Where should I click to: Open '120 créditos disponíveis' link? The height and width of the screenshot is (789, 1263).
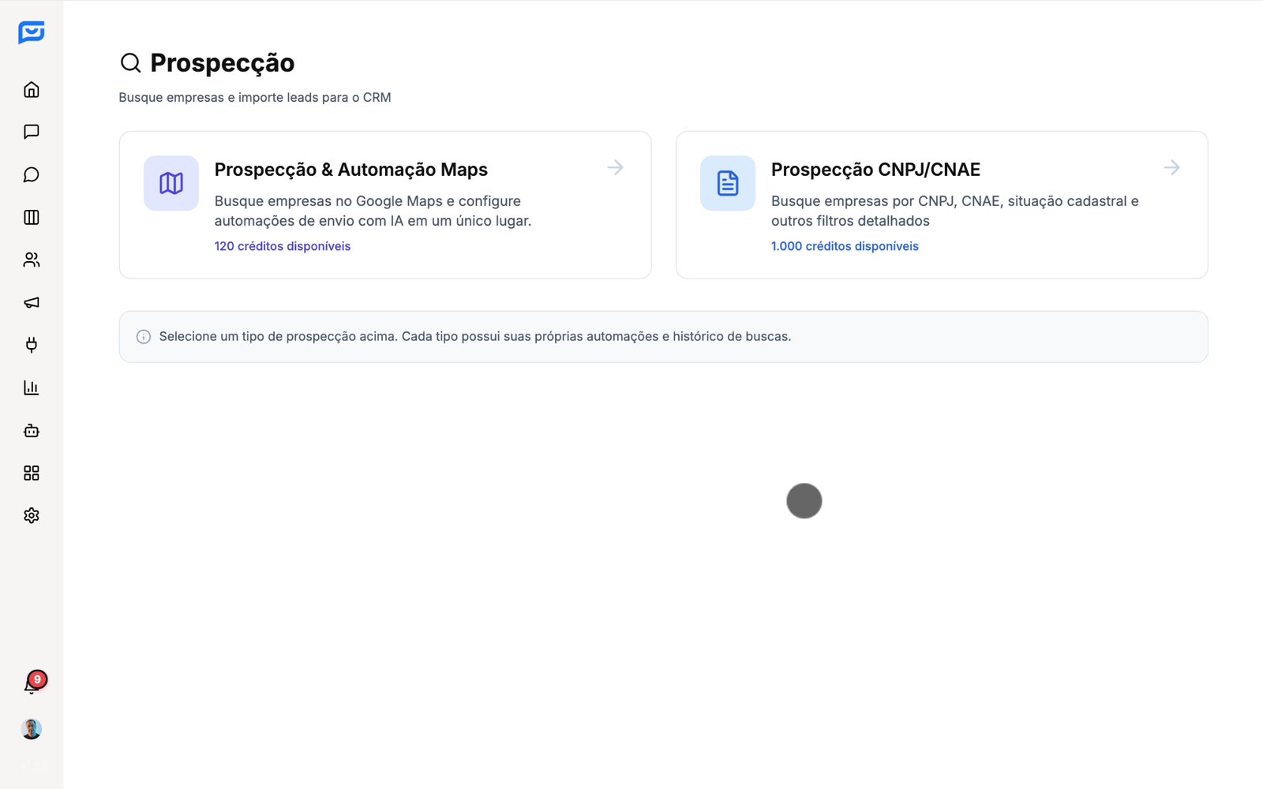point(282,246)
